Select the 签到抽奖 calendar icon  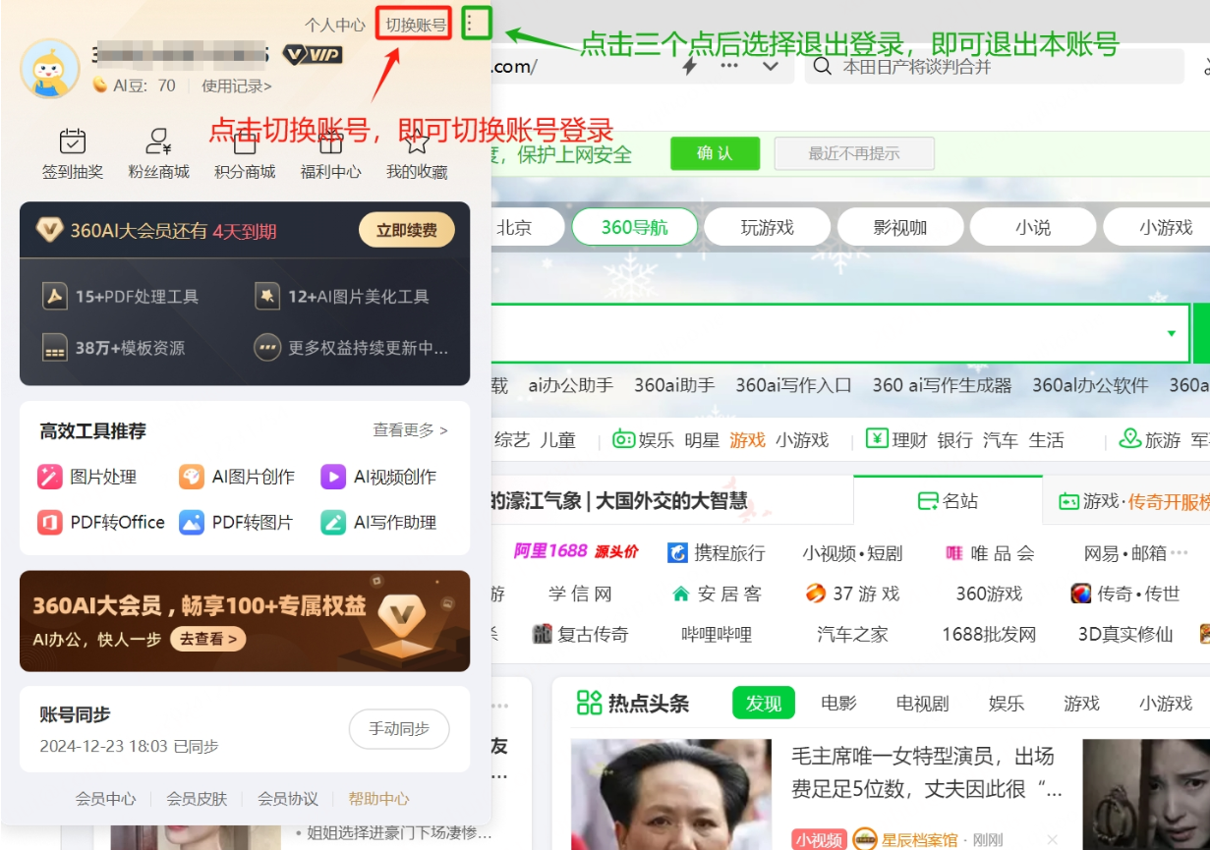pos(72,141)
